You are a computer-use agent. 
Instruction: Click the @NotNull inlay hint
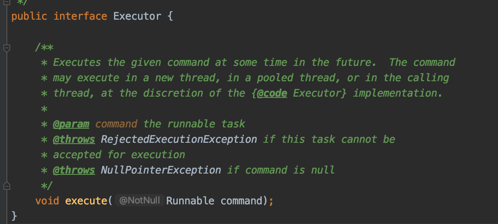click(x=139, y=200)
